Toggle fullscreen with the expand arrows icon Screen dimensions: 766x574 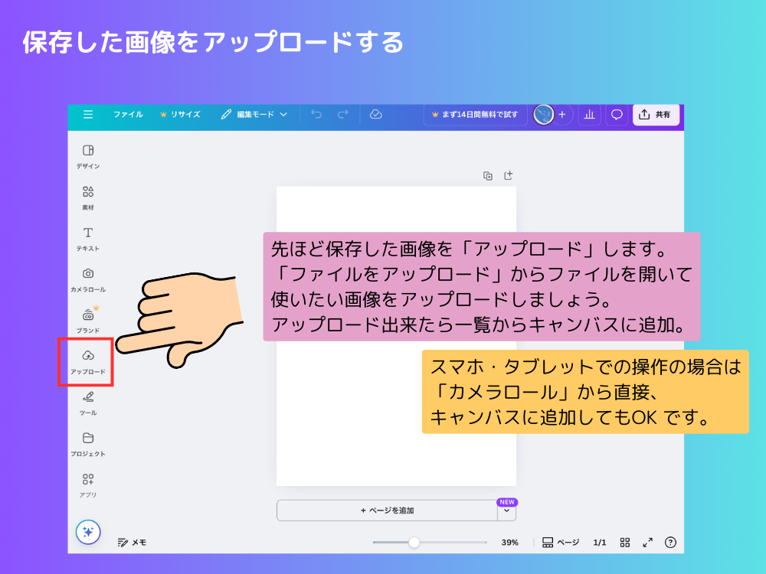[648, 543]
